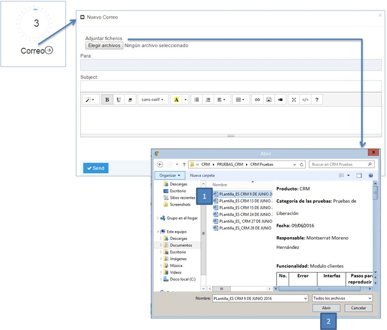The width and height of the screenshot is (387, 330).
Task: Insert unordered bullet list
Action: [x=197, y=99]
